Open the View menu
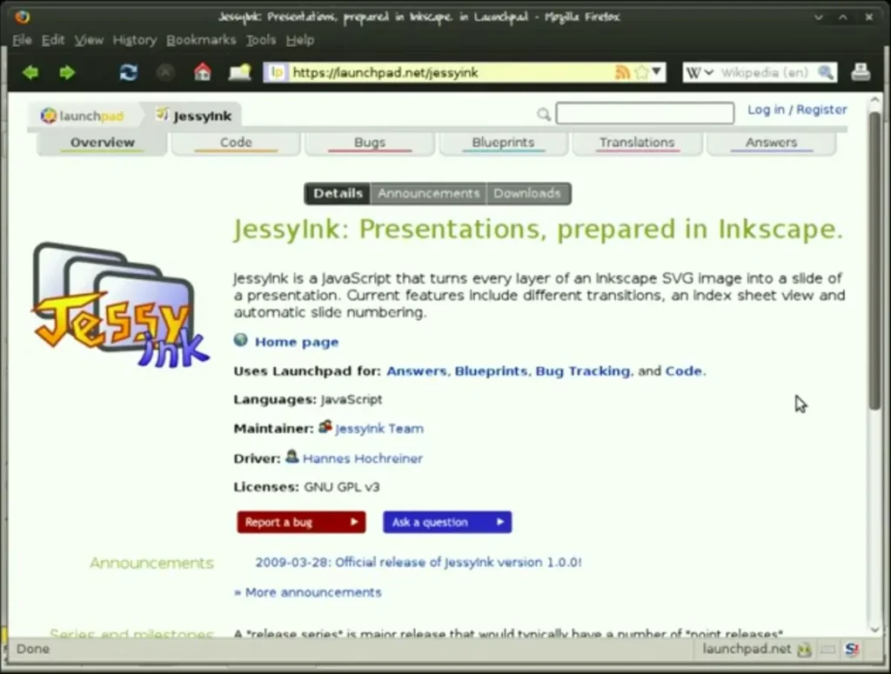 point(90,40)
